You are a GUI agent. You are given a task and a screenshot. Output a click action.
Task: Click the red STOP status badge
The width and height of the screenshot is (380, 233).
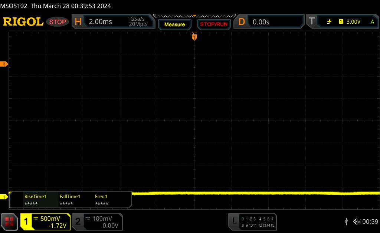(58, 22)
